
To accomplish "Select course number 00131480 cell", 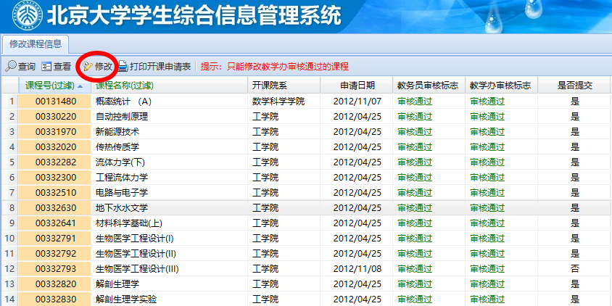I will click(56, 101).
